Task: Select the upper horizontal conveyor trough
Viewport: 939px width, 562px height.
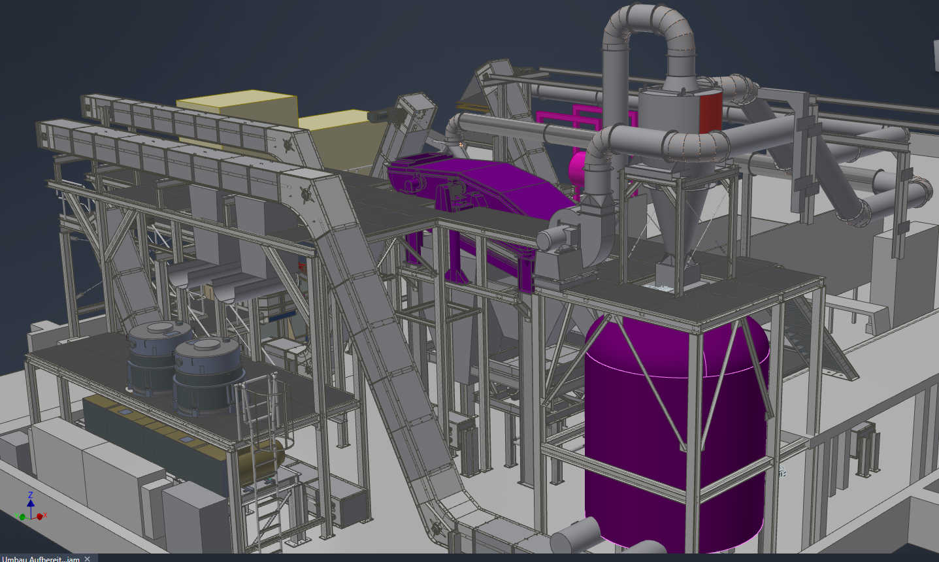Action: [x=163, y=157]
